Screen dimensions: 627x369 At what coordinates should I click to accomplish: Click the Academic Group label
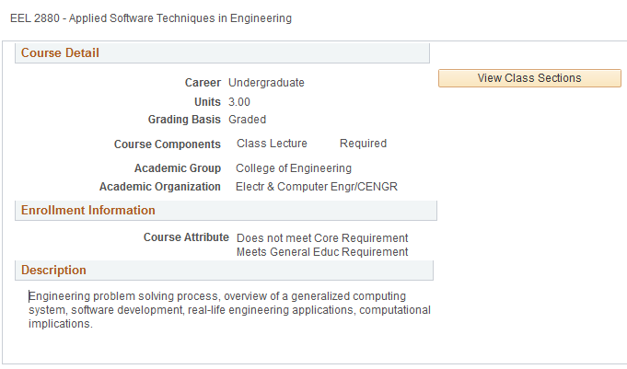(178, 168)
